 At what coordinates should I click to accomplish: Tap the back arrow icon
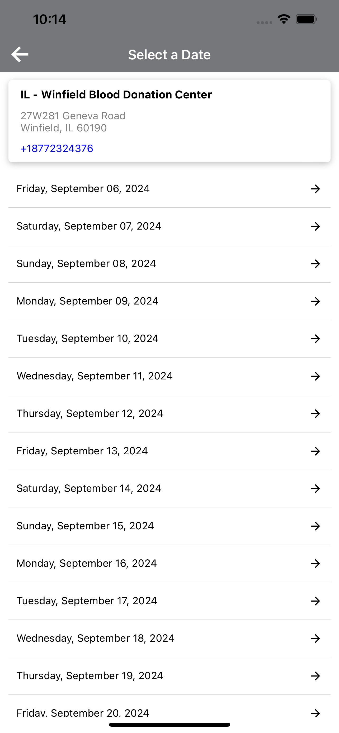pyautogui.click(x=20, y=54)
